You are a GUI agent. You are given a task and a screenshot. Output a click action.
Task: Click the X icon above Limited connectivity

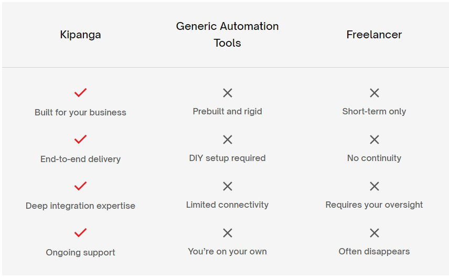228,186
